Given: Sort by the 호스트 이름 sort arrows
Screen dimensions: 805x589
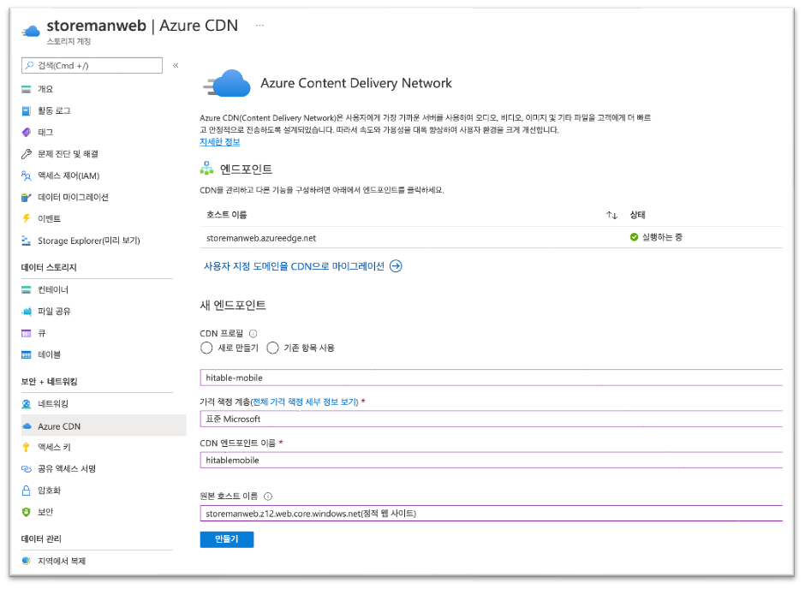Looking at the screenshot, I should pos(611,216).
